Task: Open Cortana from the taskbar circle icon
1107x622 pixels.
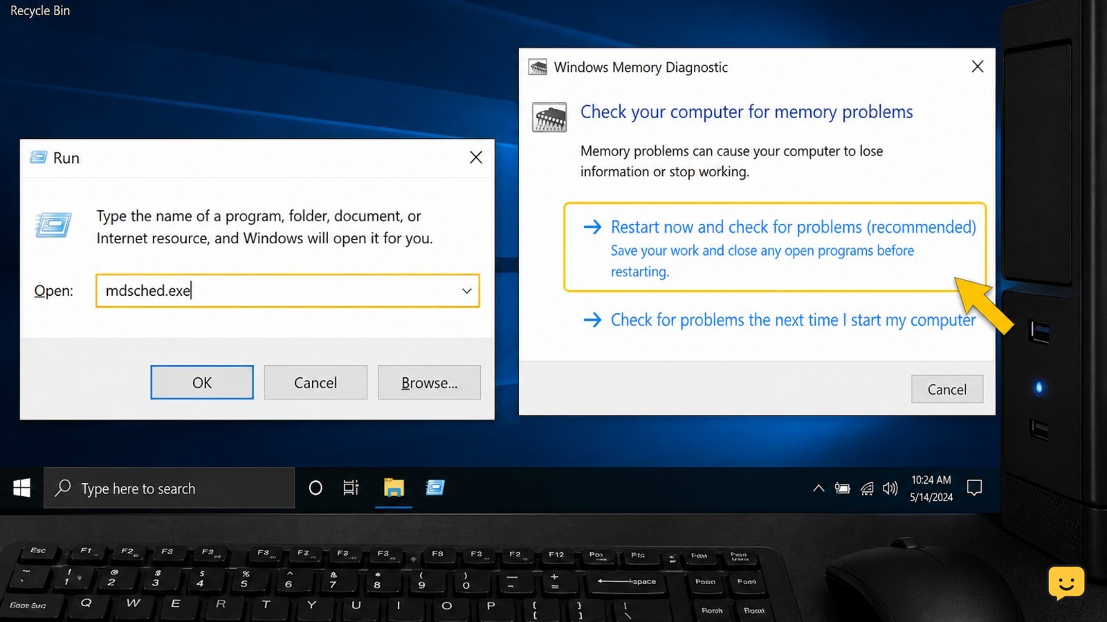Action: (x=315, y=488)
